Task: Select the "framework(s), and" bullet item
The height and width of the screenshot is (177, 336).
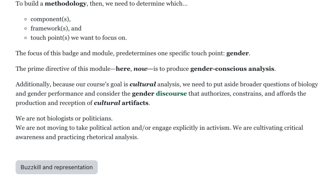Action: [56, 28]
